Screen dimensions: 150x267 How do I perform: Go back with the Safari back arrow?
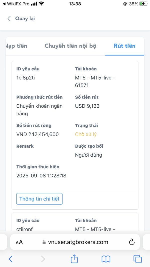10,259
